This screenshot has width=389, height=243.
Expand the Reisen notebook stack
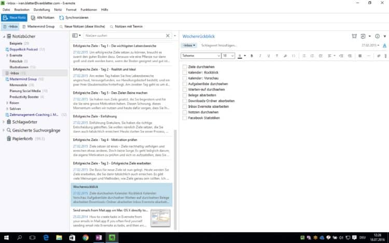[x=7, y=103]
